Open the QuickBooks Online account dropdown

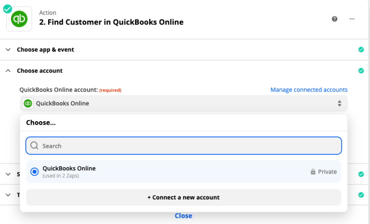click(184, 103)
